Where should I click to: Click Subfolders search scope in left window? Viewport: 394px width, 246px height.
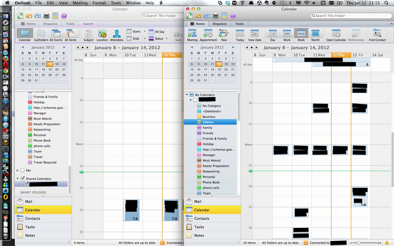click(x=41, y=35)
